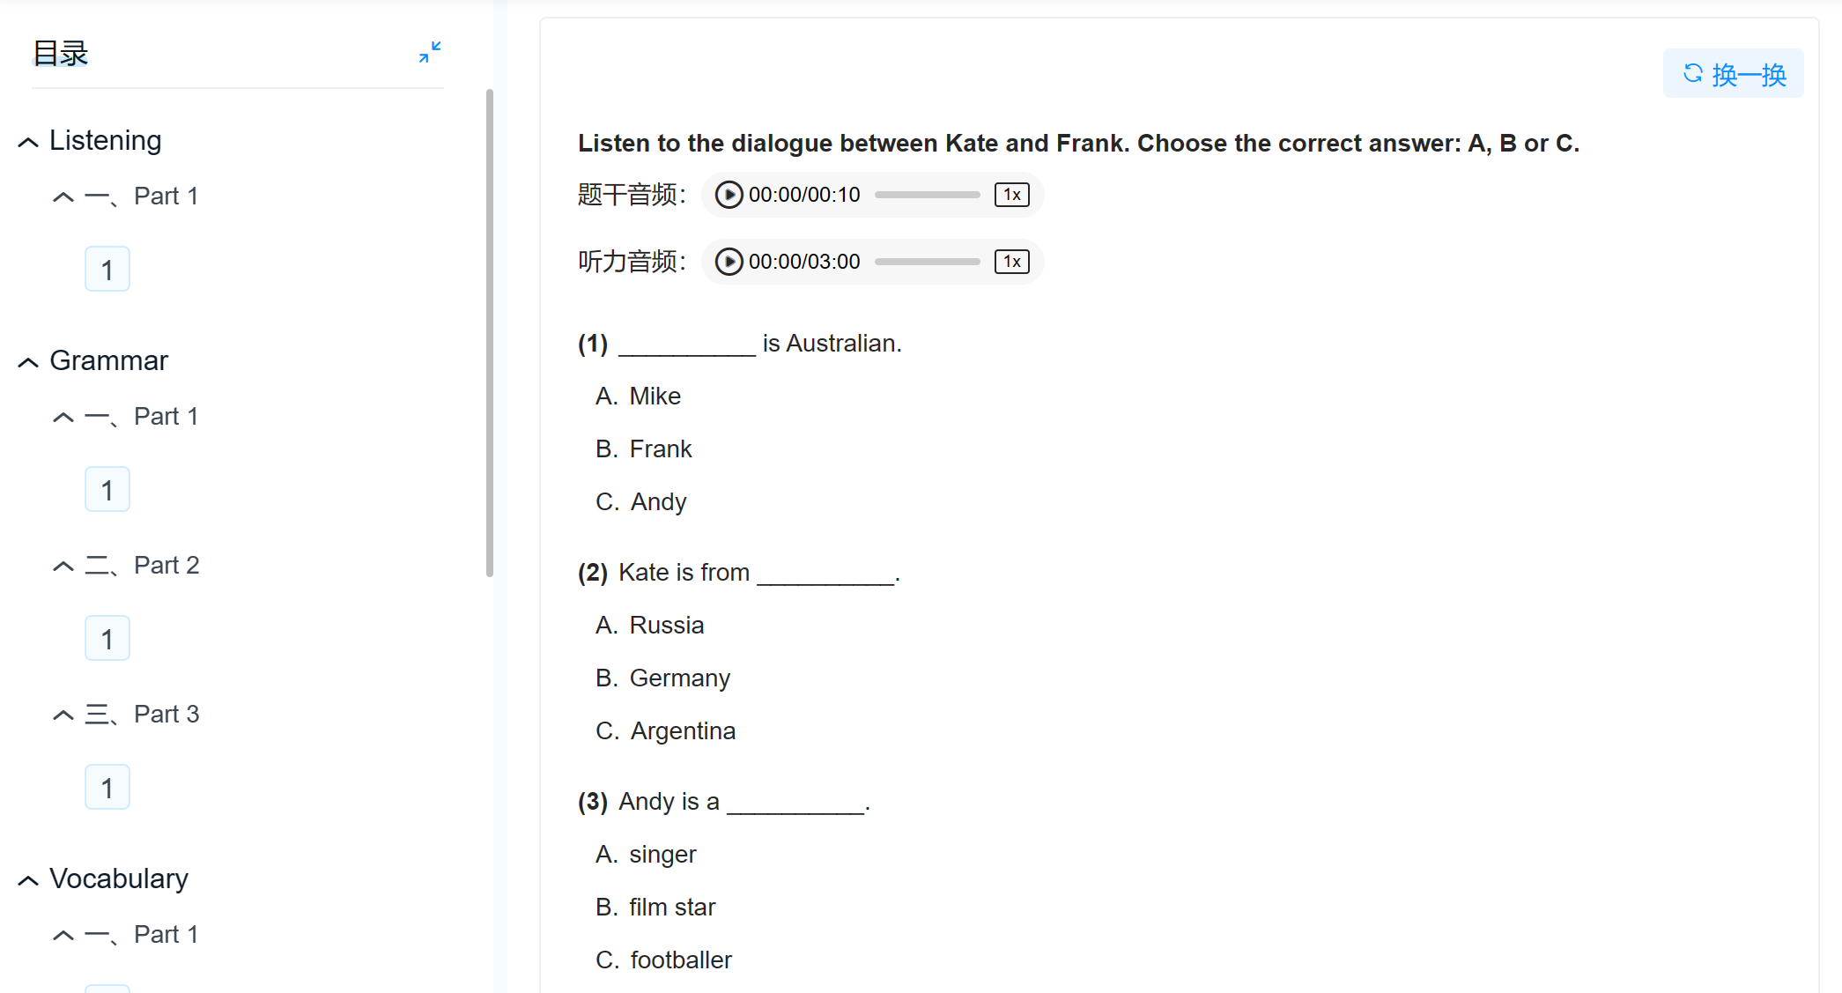Collapse the Listening section
1842x993 pixels.
(28, 142)
